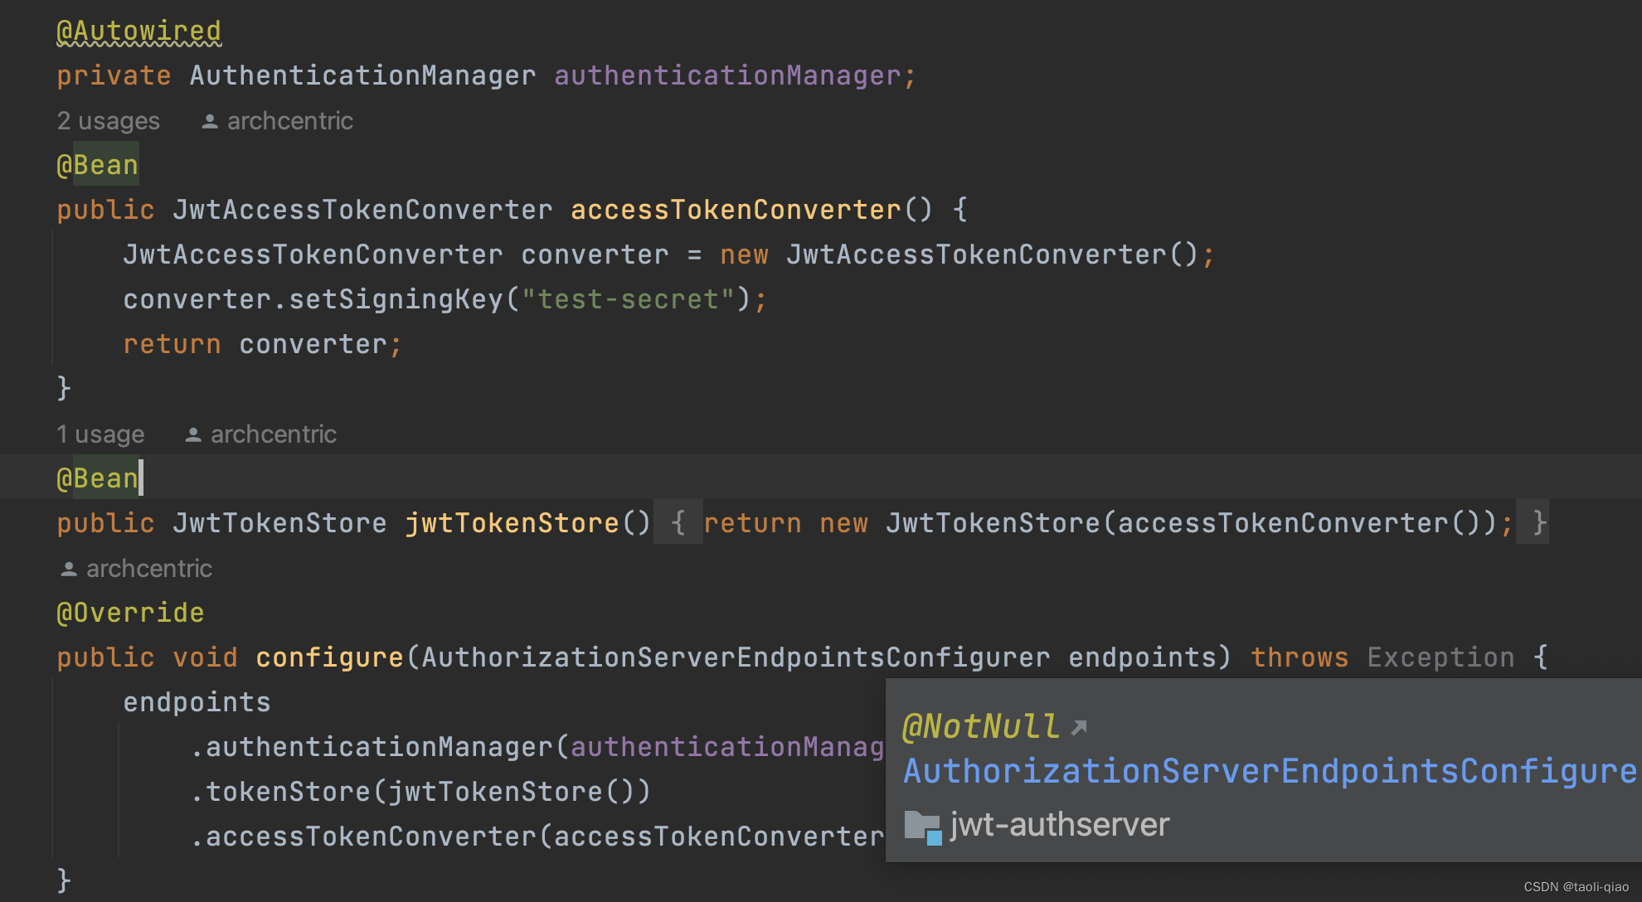
Task: Click jwt-authserver module folder icon
Action: (922, 827)
